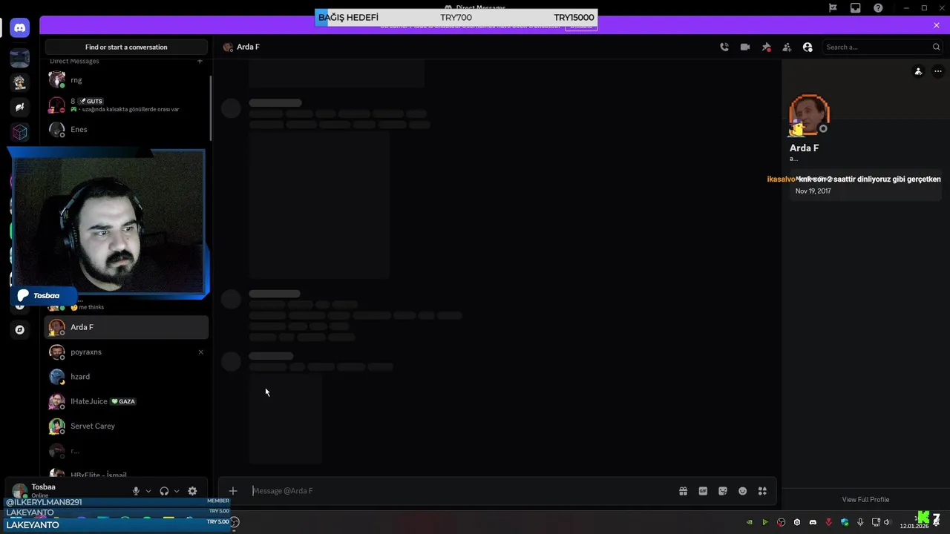Screen dimensions: 950x534
Task: Open the rng direct message
Action: pyautogui.click(x=126, y=79)
